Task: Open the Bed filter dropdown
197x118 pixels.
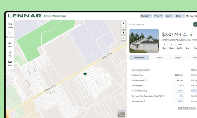Action: coord(169,16)
